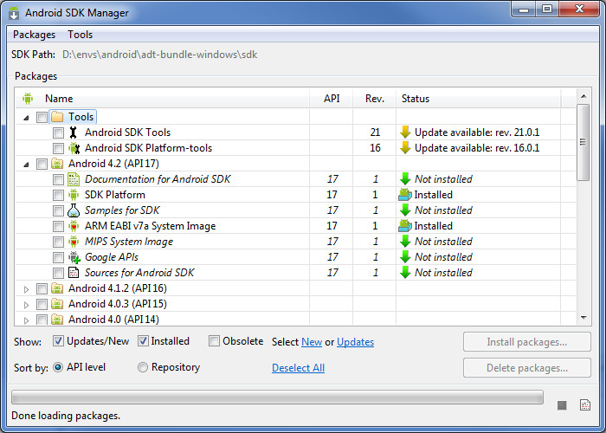Click the scrollbar down arrow
The image size is (606, 433).
pyautogui.click(x=583, y=318)
